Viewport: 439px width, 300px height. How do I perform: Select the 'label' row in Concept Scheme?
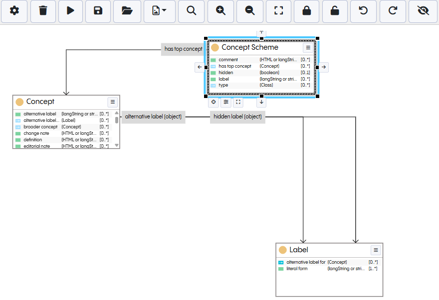click(260, 79)
